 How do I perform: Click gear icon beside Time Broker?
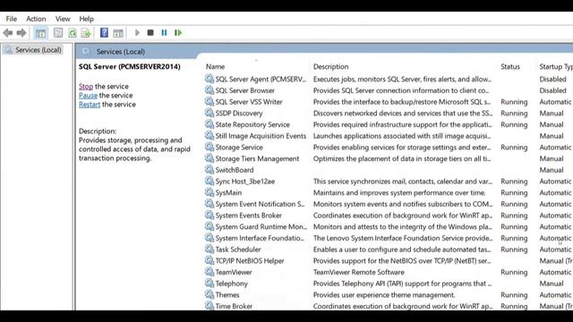click(210, 306)
